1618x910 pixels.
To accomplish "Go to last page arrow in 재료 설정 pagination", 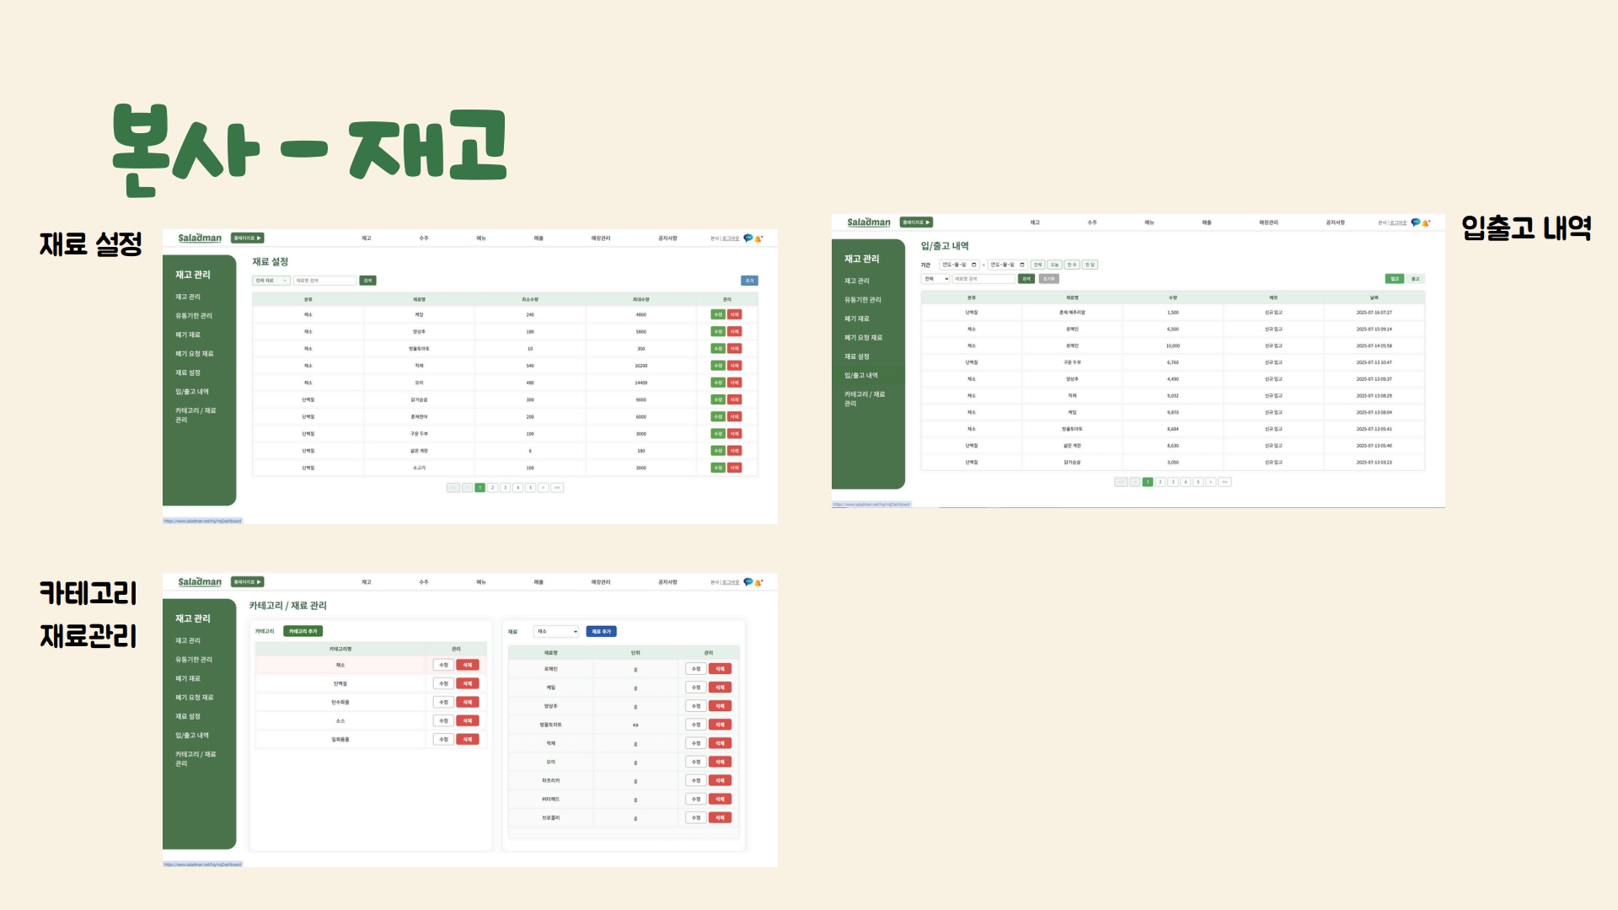I will point(557,488).
